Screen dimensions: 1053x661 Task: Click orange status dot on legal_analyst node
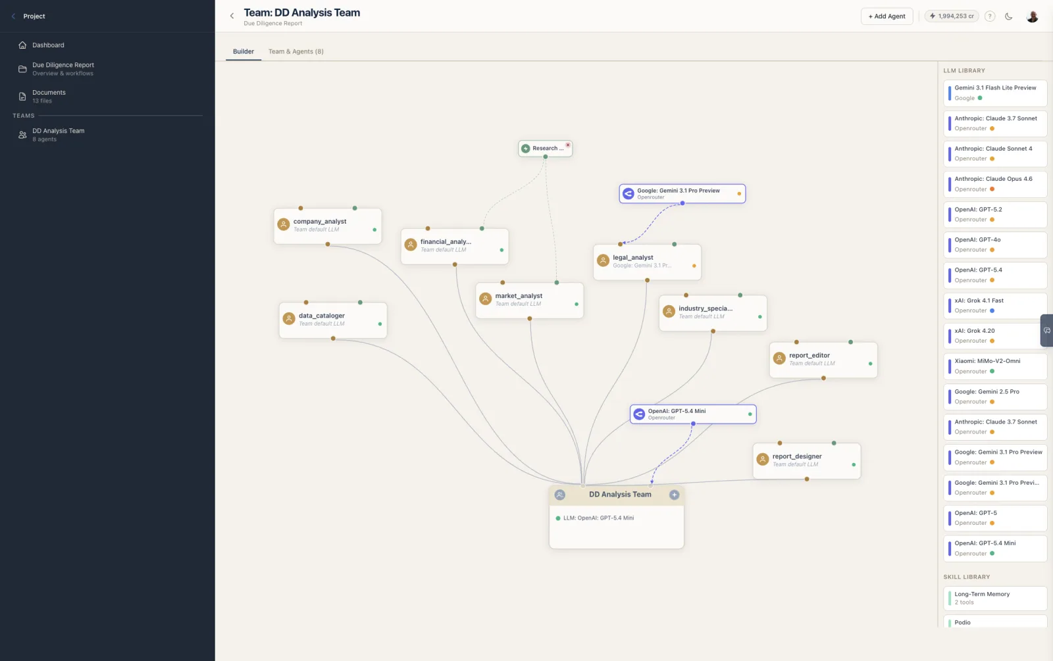click(x=694, y=266)
